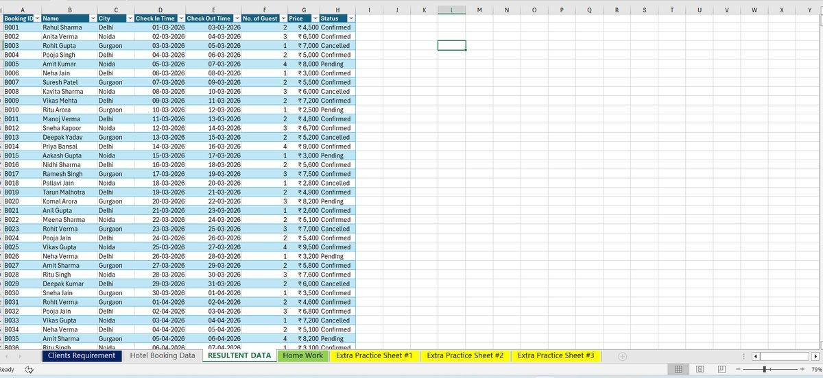Switch to the Clients Requirement sheet tab
This screenshot has width=823, height=378.
82,355
